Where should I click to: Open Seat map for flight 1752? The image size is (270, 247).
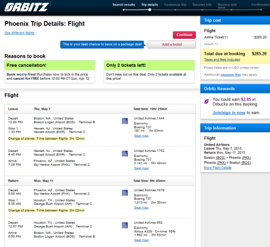pyautogui.click(x=141, y=168)
